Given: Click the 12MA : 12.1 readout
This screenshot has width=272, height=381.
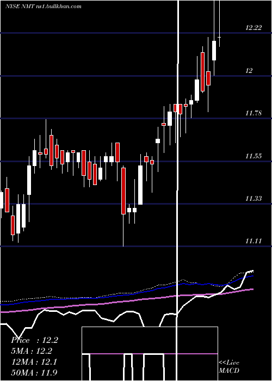Looking at the screenshot, I should [34, 362].
